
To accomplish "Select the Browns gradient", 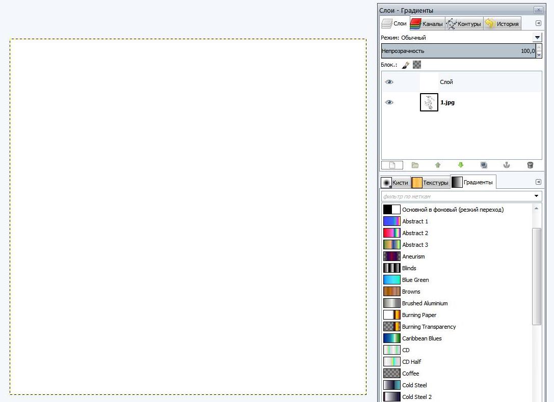I will coord(457,291).
